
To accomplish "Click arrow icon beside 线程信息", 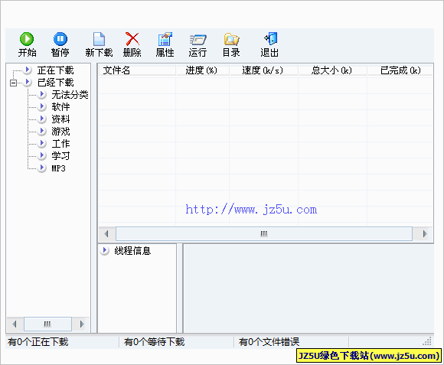I will [x=105, y=250].
